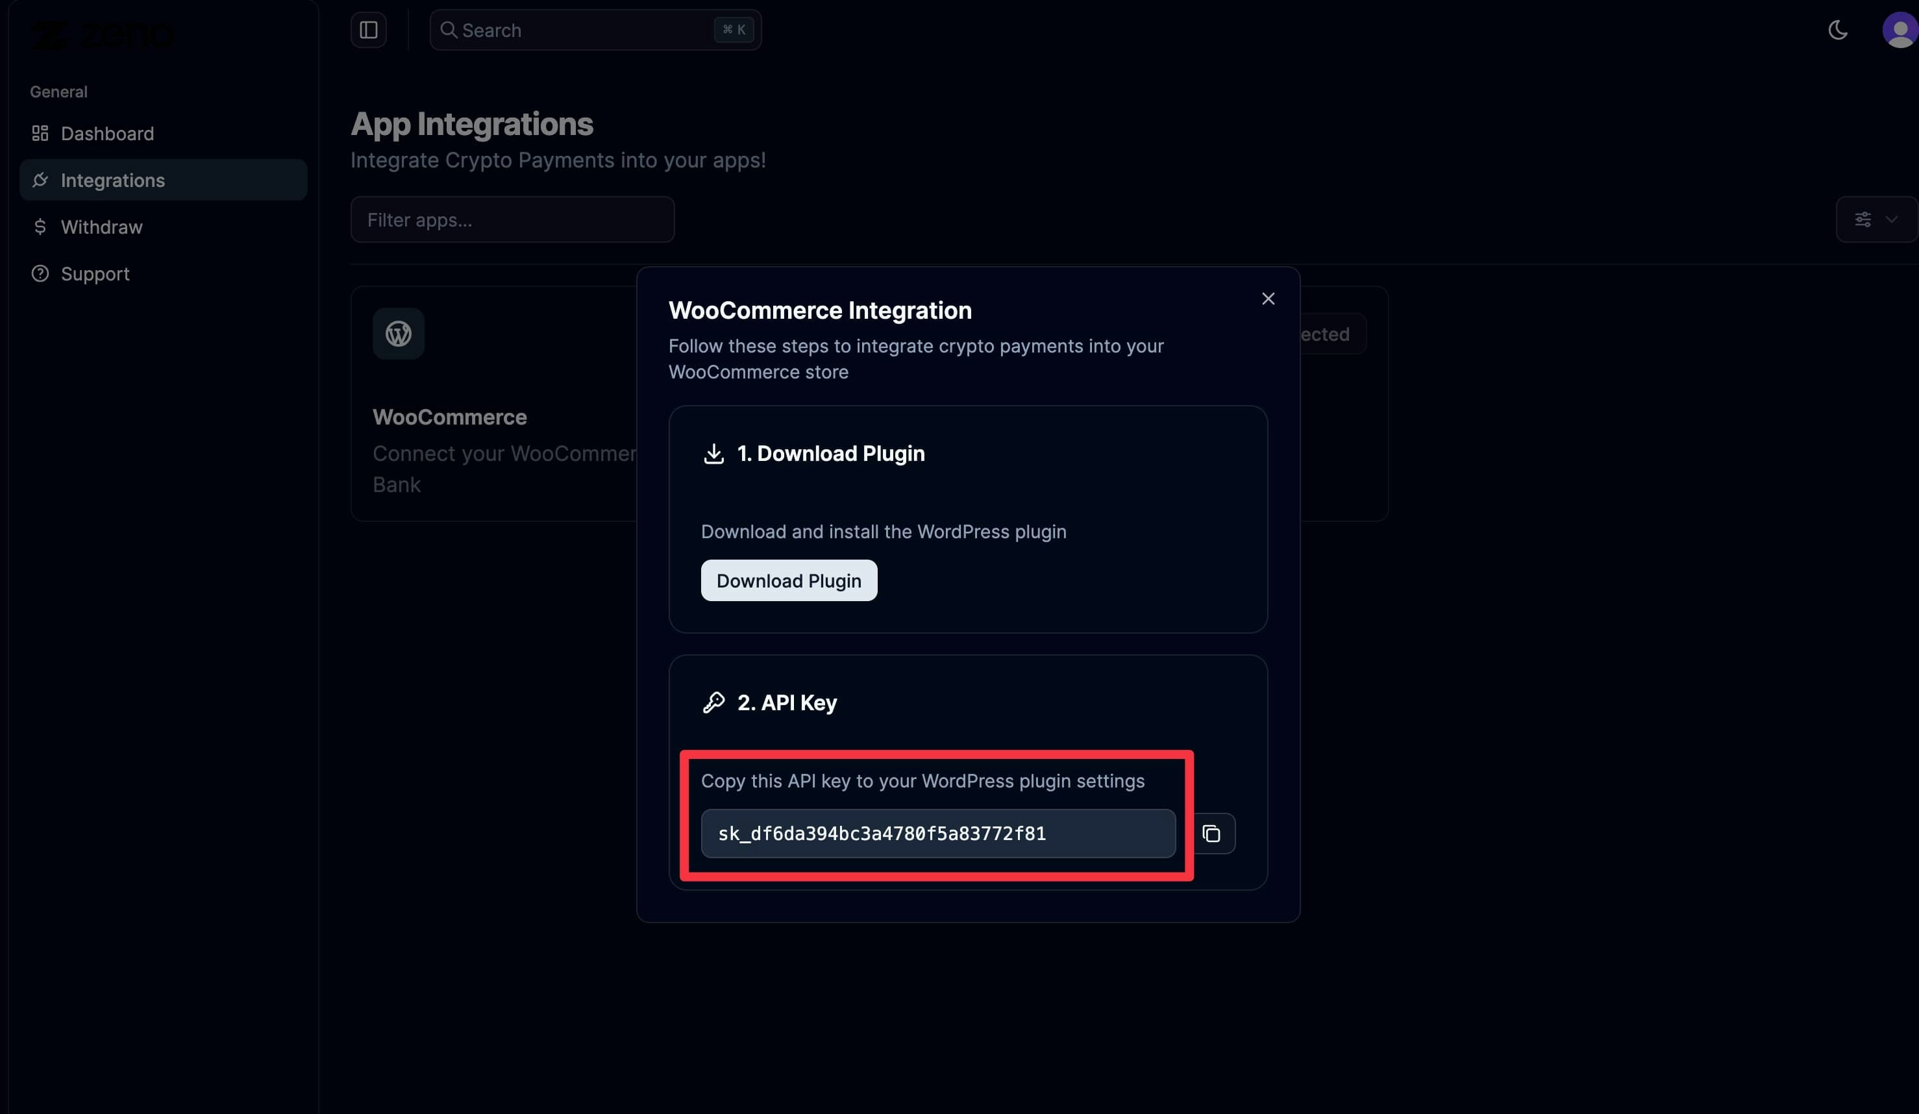The height and width of the screenshot is (1114, 1919).
Task: Click the Support question mark icon
Action: 40,273
